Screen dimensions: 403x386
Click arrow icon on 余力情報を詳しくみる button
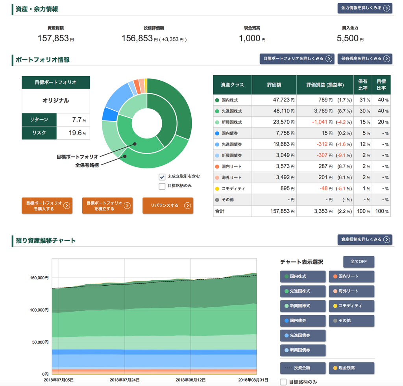[386, 8]
